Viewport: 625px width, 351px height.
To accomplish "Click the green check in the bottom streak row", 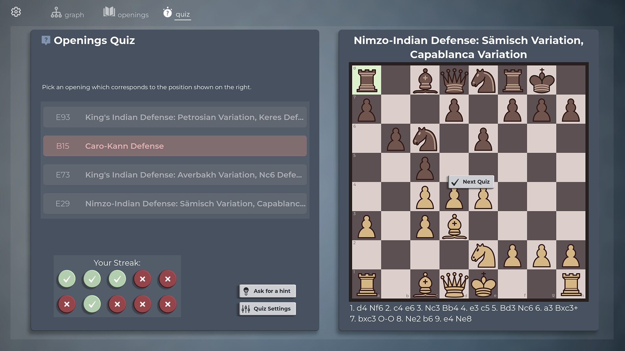I will pyautogui.click(x=91, y=304).
